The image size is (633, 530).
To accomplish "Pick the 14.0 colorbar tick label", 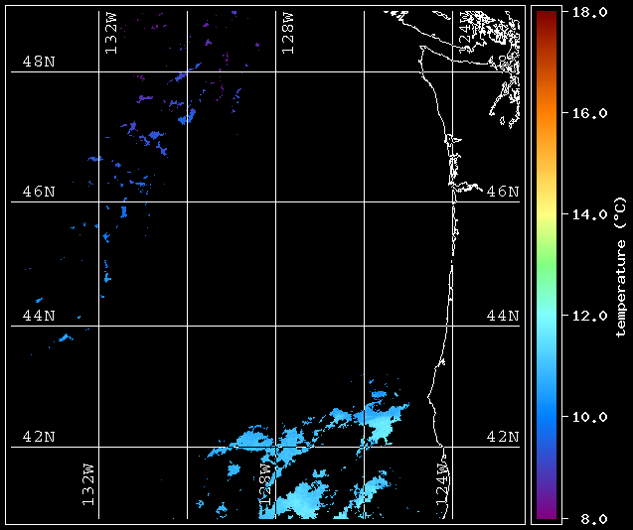I will [585, 214].
